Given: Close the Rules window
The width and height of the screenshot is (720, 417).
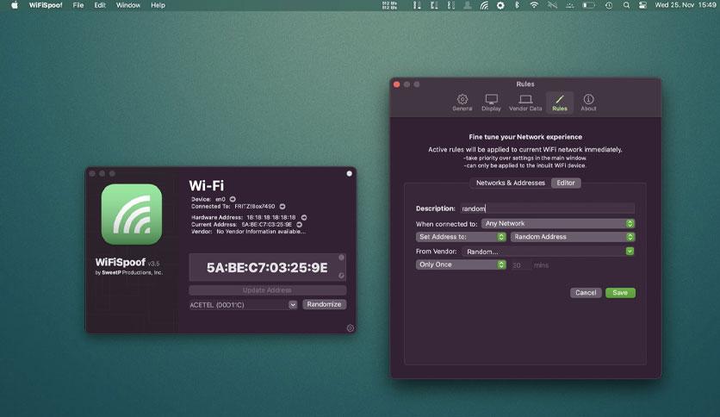Looking at the screenshot, I should point(397,84).
